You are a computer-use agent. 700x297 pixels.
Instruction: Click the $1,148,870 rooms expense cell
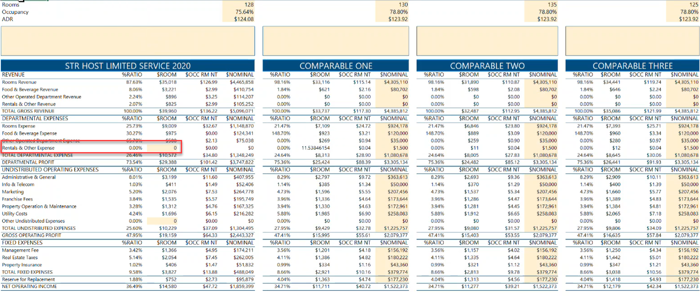pos(241,126)
